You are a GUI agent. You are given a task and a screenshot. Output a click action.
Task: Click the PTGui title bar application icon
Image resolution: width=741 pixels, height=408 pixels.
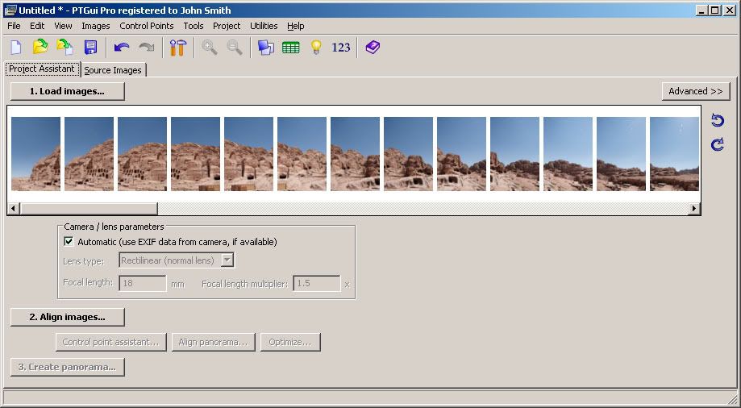coord(10,10)
